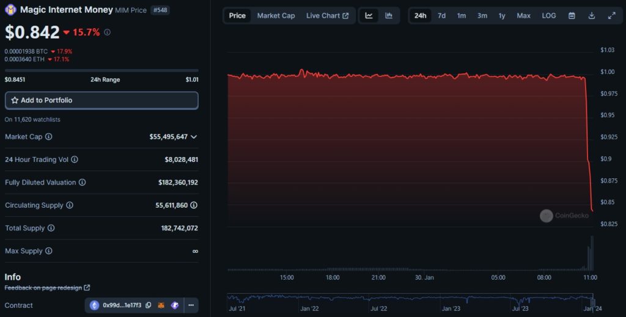Click Ethereum logo in contract box
The height and width of the screenshot is (317, 626).
coord(94,305)
